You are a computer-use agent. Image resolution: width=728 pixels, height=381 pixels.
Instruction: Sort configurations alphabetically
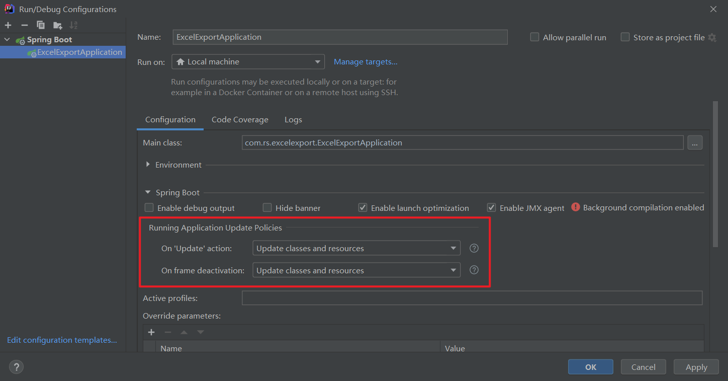[x=73, y=25]
